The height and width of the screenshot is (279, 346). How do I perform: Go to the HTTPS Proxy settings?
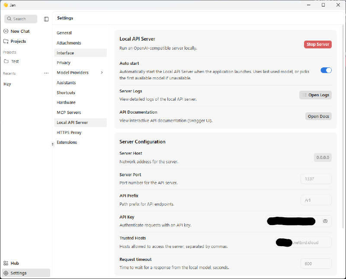(69, 133)
